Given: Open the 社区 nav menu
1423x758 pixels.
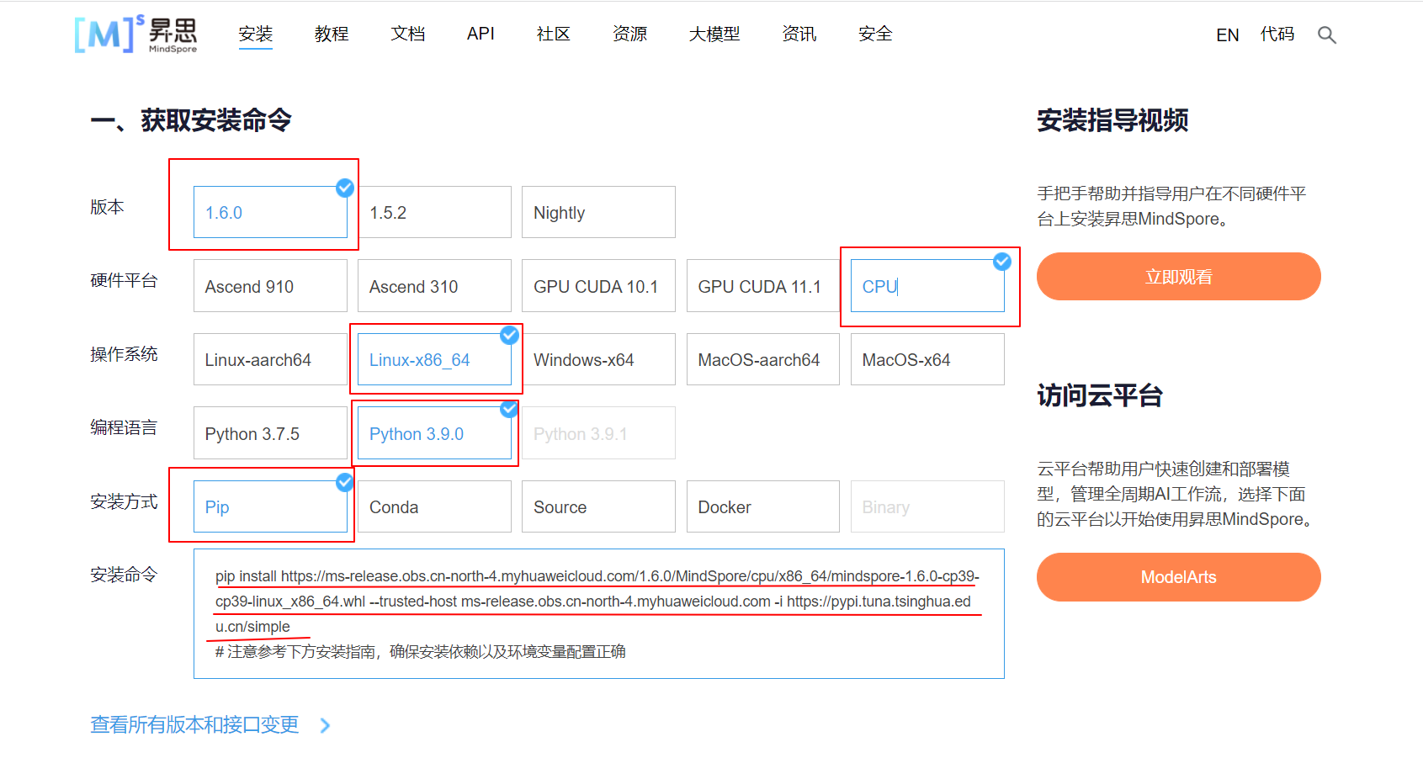Looking at the screenshot, I should tap(554, 34).
